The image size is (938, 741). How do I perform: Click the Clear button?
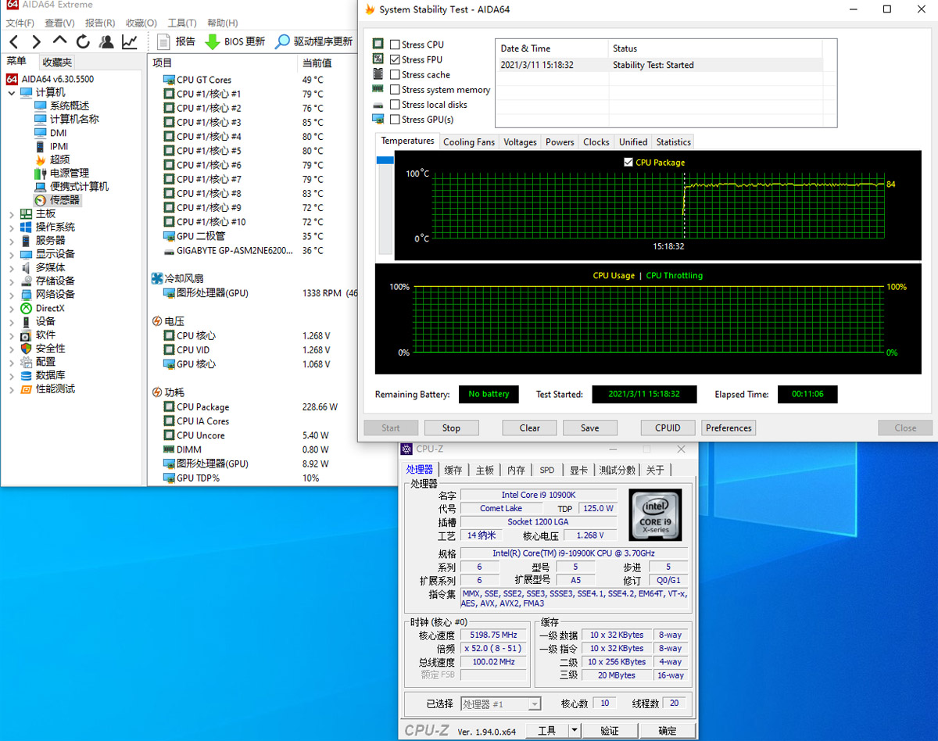click(530, 428)
